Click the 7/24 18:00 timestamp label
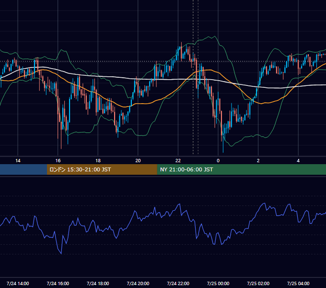This screenshot has height=288, width=326. [98, 283]
